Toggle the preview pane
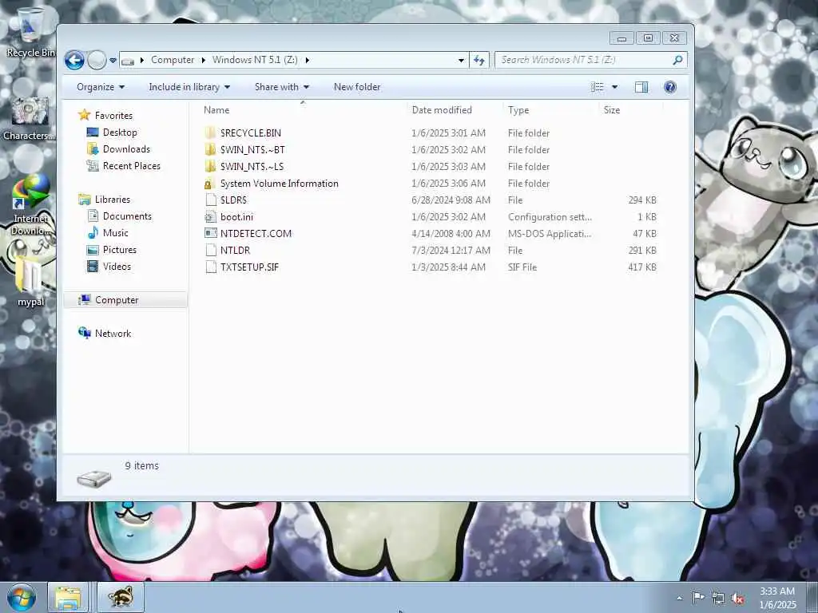Viewport: 818px width, 613px height. click(x=641, y=87)
